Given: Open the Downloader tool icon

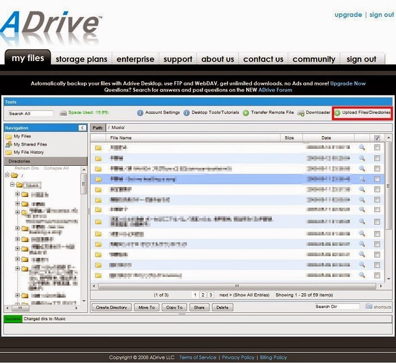Looking at the screenshot, I should click(x=301, y=113).
